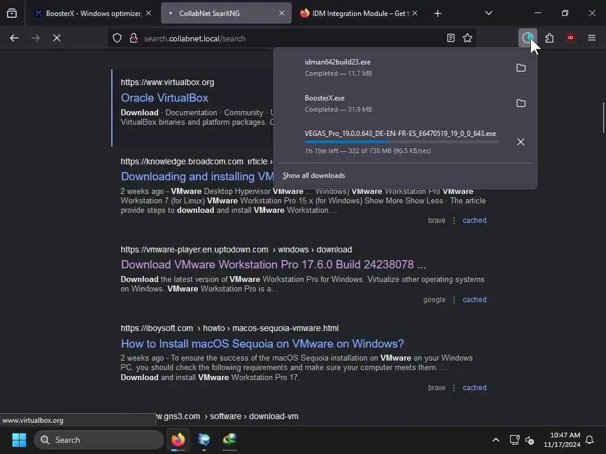This screenshot has width=606, height=454.
Task: Close the CollabNet SearXNG tab
Action: [x=282, y=14]
